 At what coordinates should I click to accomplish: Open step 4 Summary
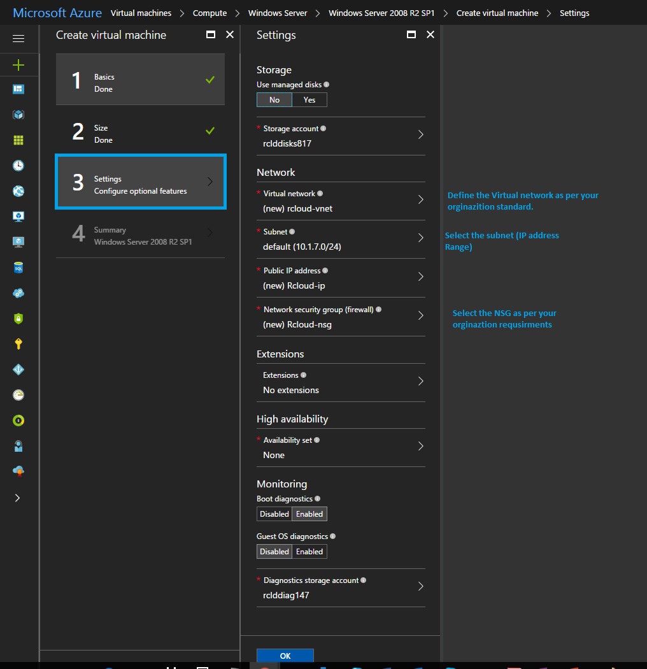point(140,234)
